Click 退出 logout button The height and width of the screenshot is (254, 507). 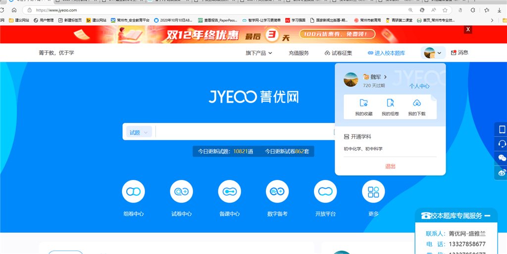click(390, 166)
